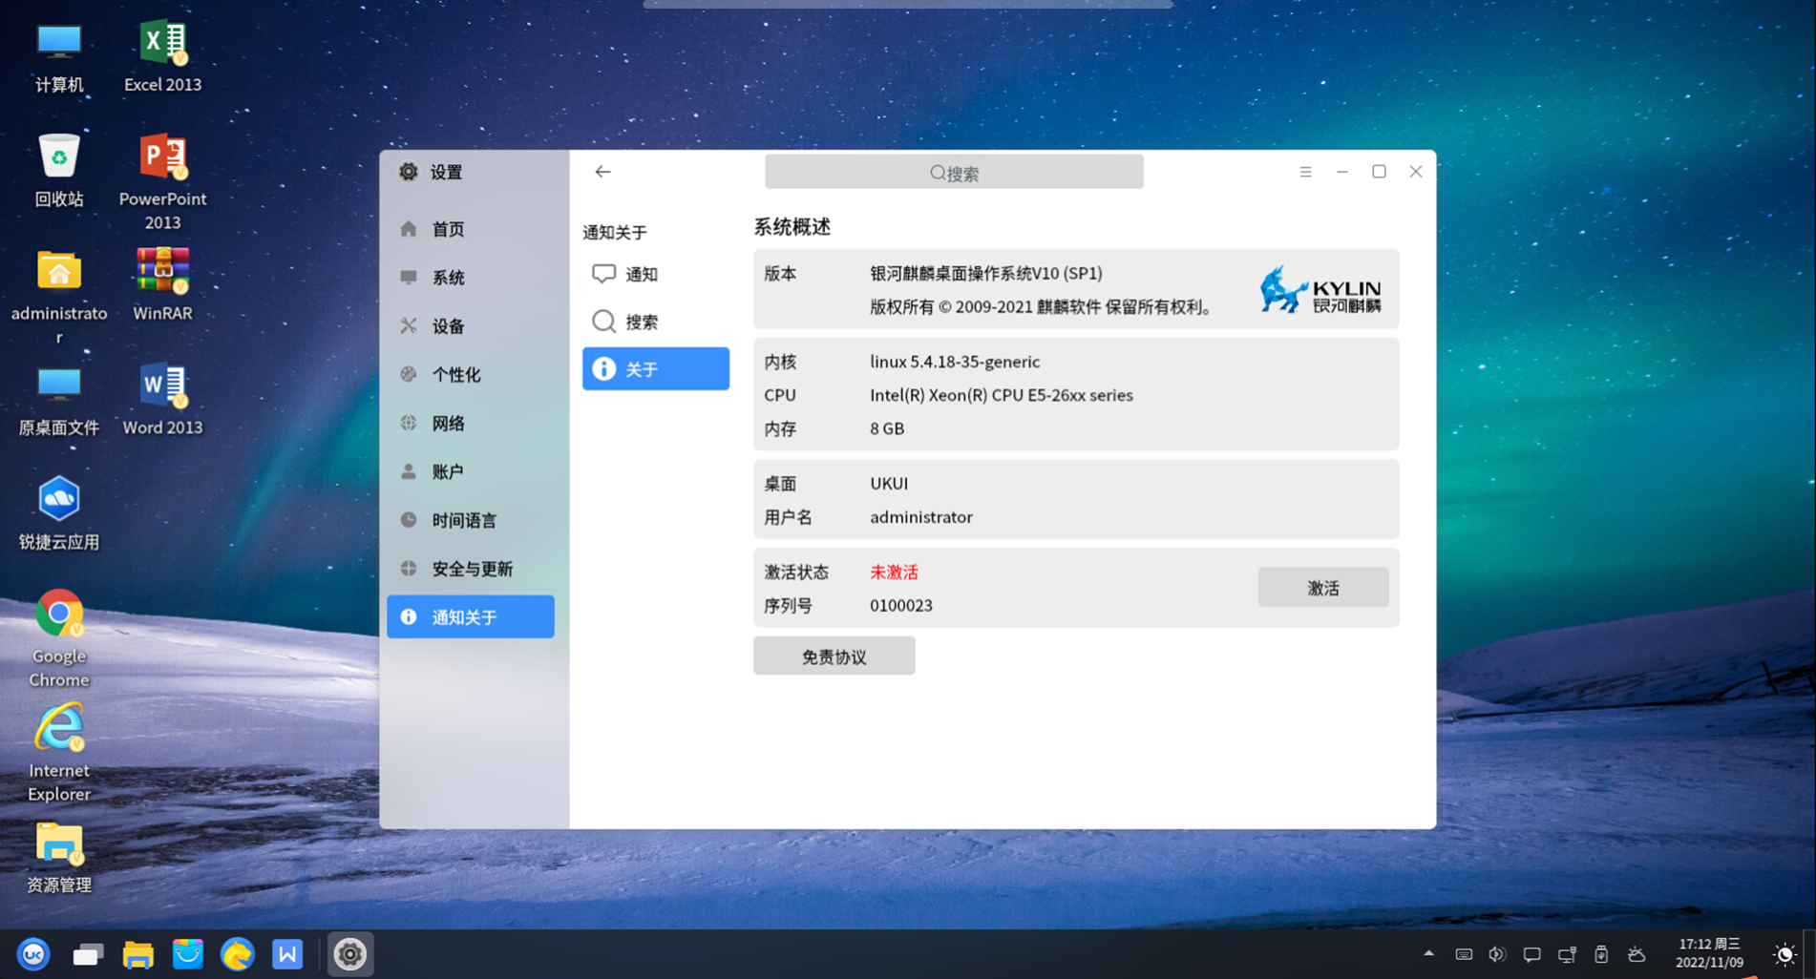Open the 关于 sub-page
1816x979 pixels.
(656, 368)
